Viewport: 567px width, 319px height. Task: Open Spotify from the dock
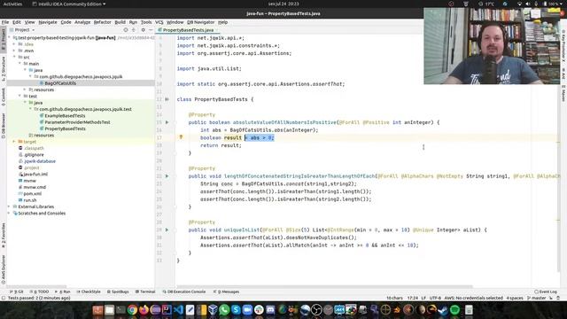pyautogui.click(x=454, y=309)
